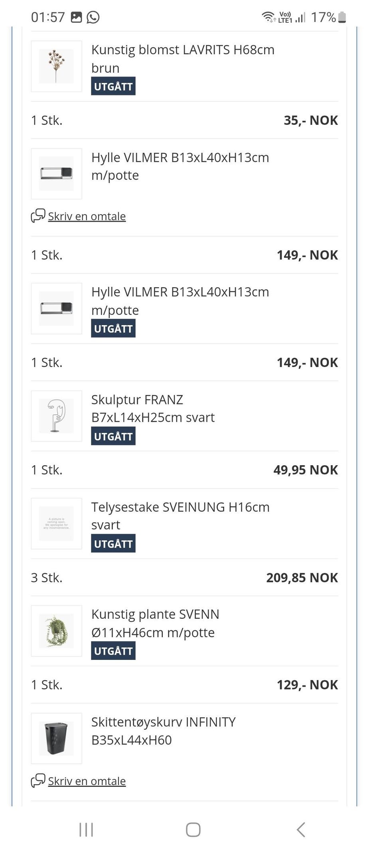Tap the gallery image notification icon
Image resolution: width=383 pixels, height=851 pixels.
[76, 17]
